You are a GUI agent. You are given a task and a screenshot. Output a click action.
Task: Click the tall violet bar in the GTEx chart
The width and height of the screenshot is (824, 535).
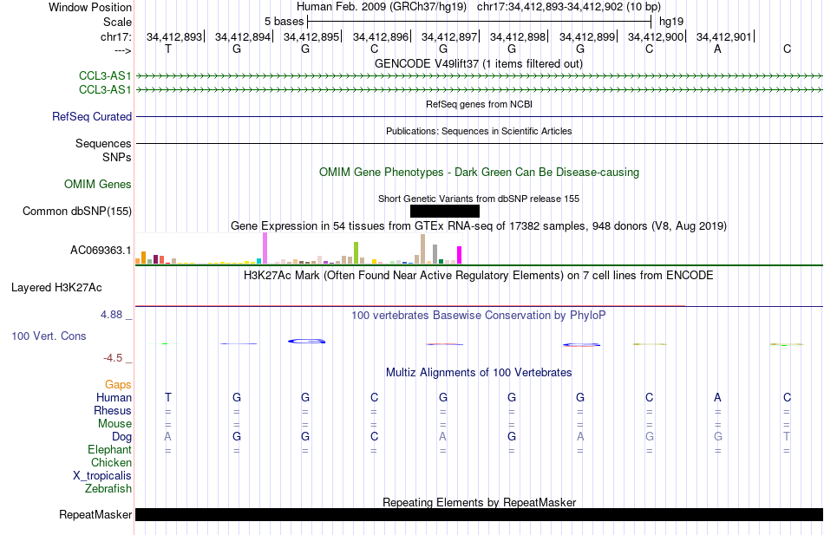pos(265,248)
